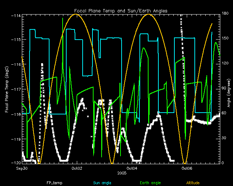Click the -117 temperature tick label
The width and height of the screenshot is (233, 186).
[16, 89]
